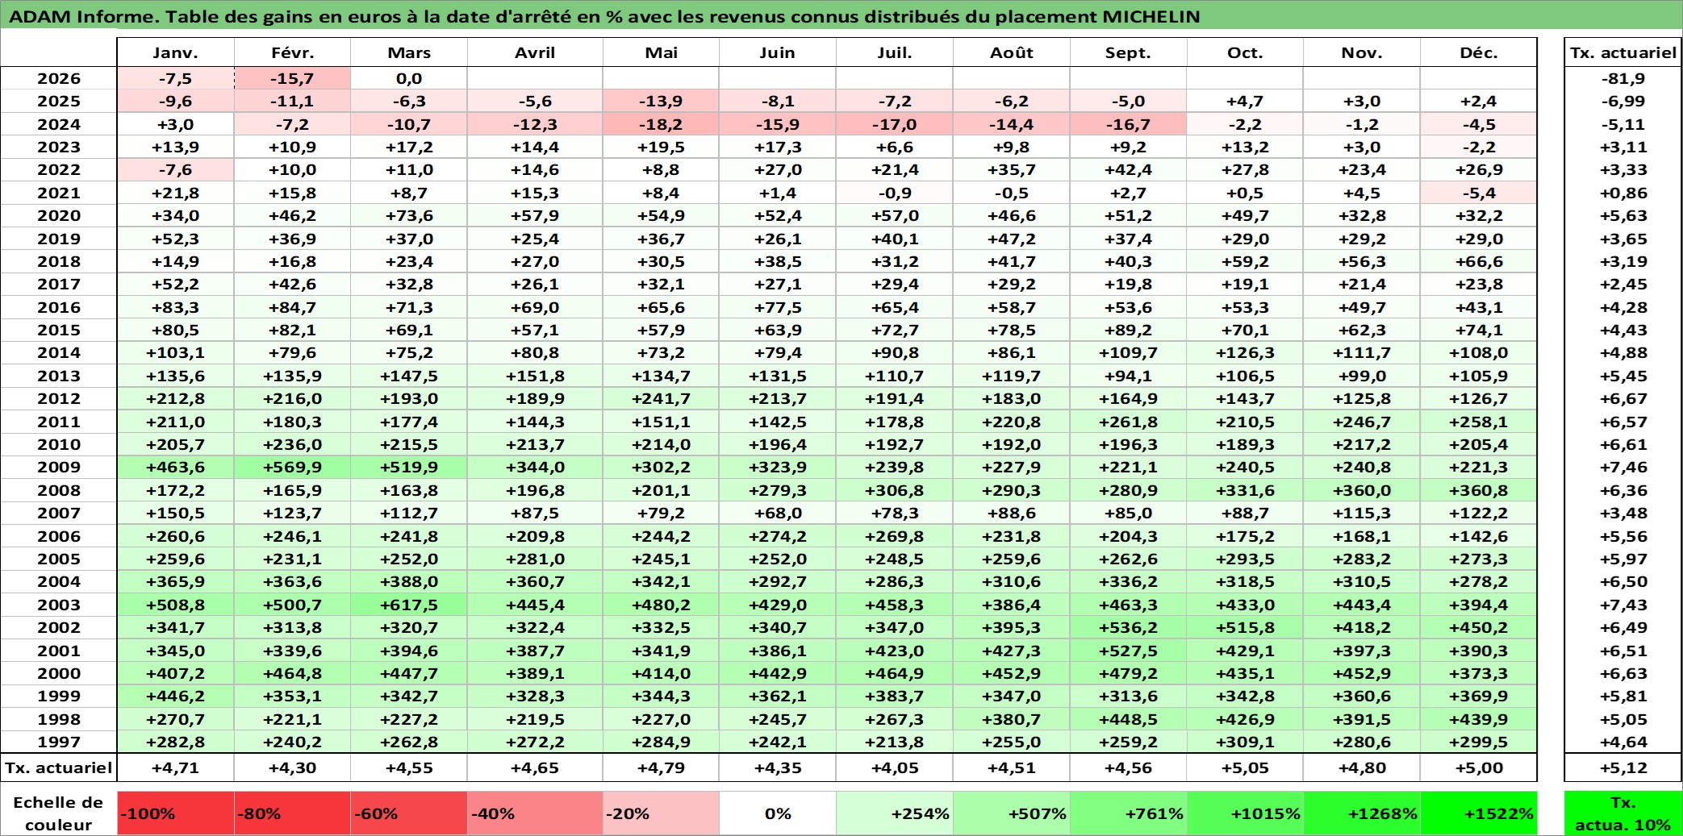
Task: Click the +1268% color scale swatch
Action: click(1362, 813)
